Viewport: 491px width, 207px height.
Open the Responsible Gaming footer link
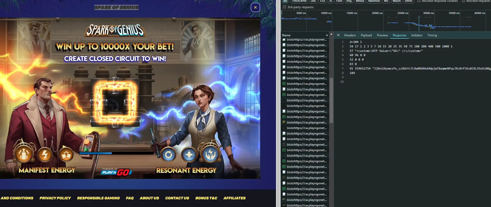pyautogui.click(x=98, y=198)
